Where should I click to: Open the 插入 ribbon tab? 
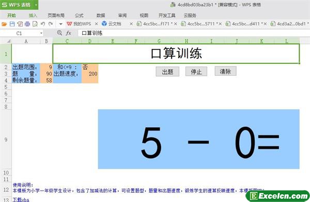33,15
